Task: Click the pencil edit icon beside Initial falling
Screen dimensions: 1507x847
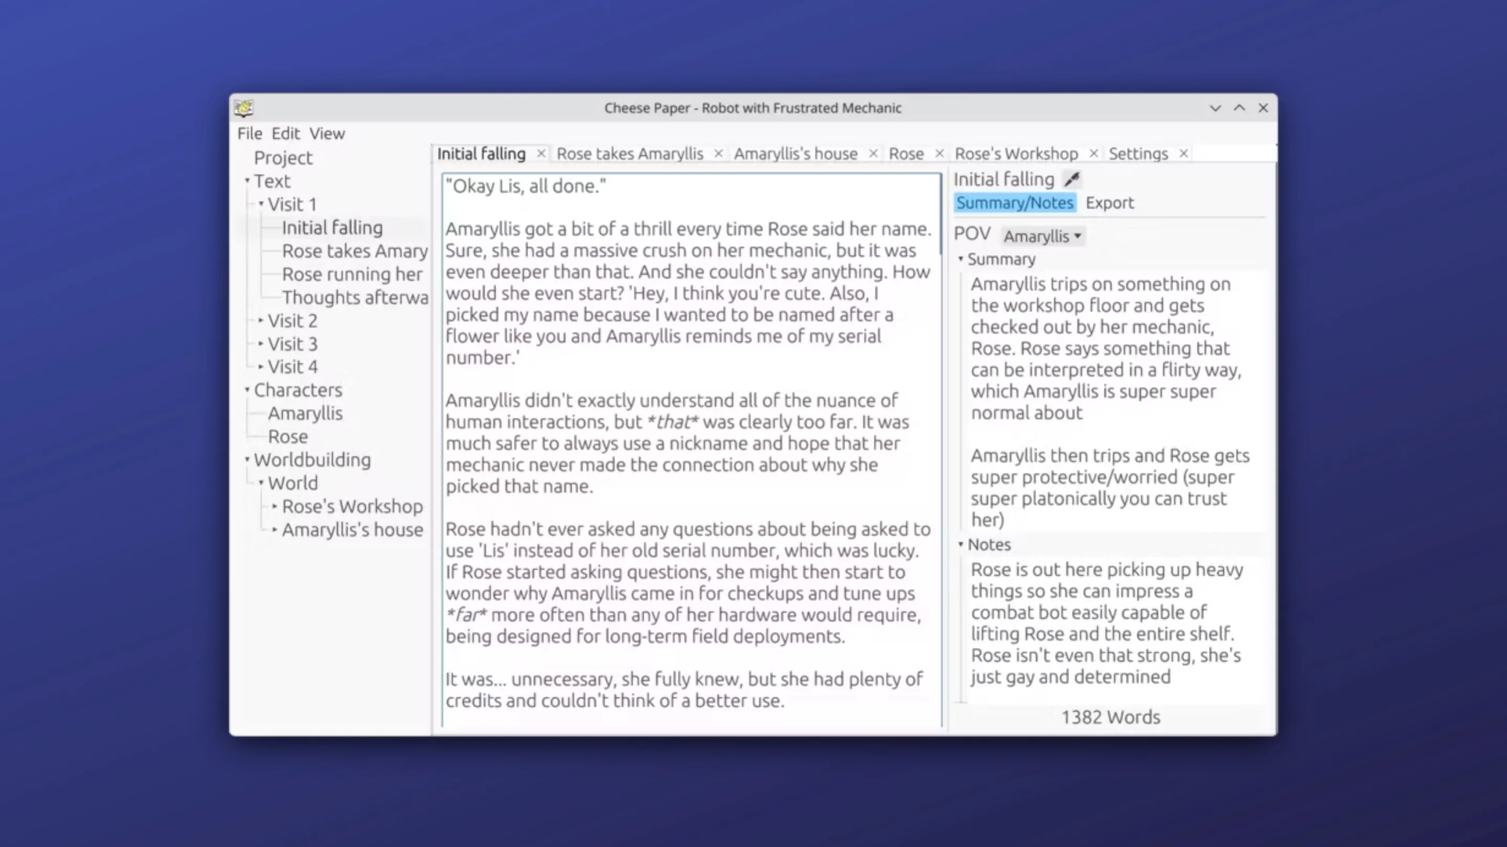Action: click(1072, 179)
